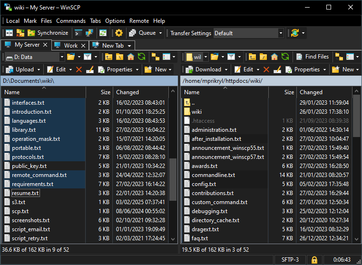Delete selected local files with red X
Screen dimensions: 362x265
point(79,69)
